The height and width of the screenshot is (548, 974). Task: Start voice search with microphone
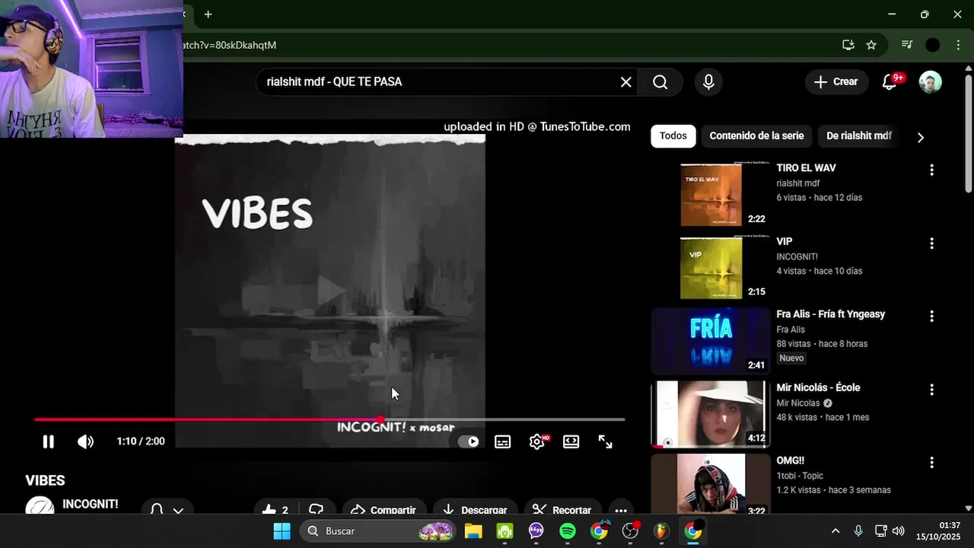(x=708, y=82)
